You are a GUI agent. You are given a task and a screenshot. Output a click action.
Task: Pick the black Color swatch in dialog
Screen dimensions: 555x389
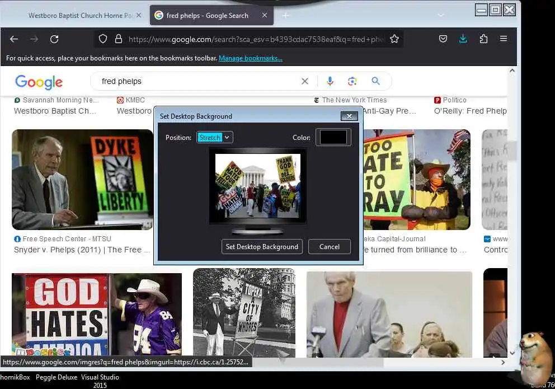point(333,137)
